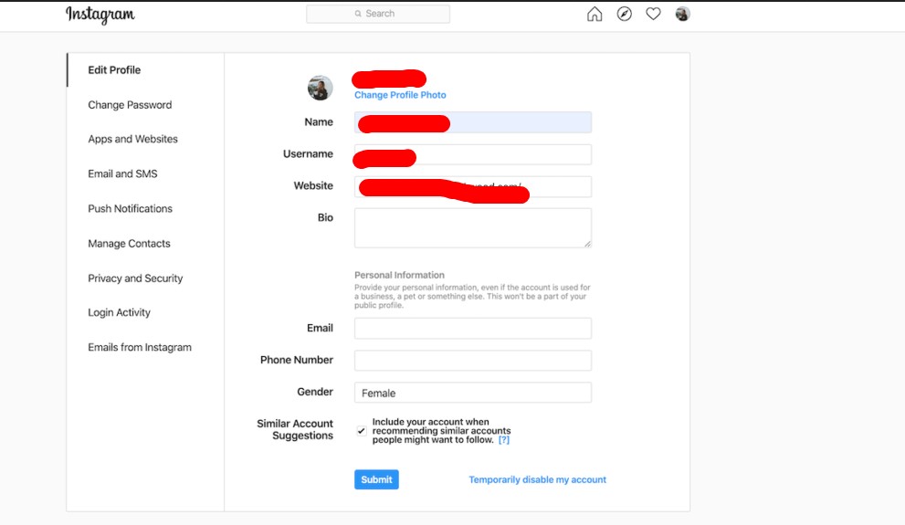This screenshot has height=525, width=905.
Task: Go to Apps and Websites section
Action: pos(132,140)
